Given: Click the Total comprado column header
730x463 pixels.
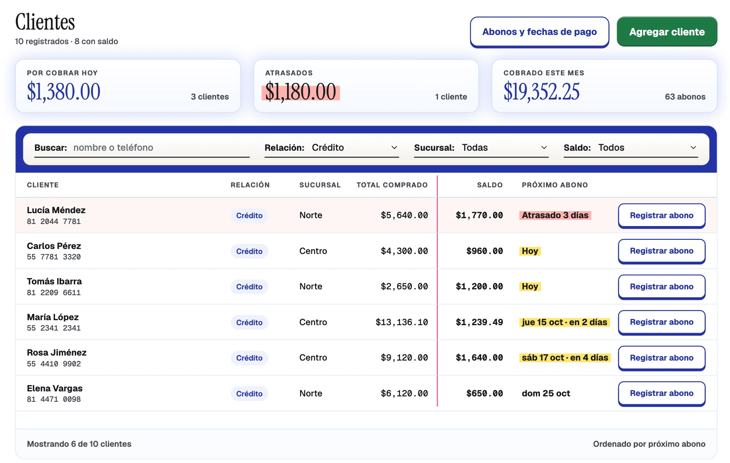Looking at the screenshot, I should click(x=392, y=185).
